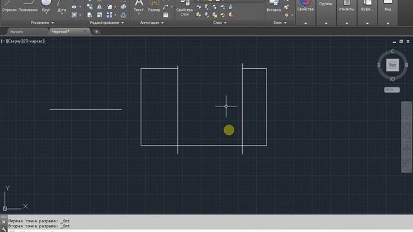Select the Дуга arc tool
Viewport: 413px width, 232px height.
(x=62, y=6)
